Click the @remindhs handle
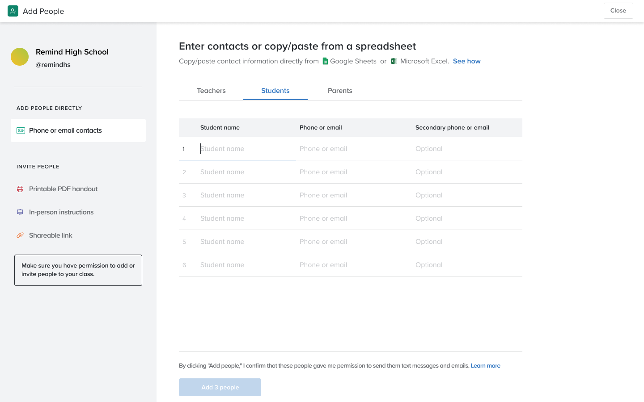The image size is (644, 402). pos(53,65)
